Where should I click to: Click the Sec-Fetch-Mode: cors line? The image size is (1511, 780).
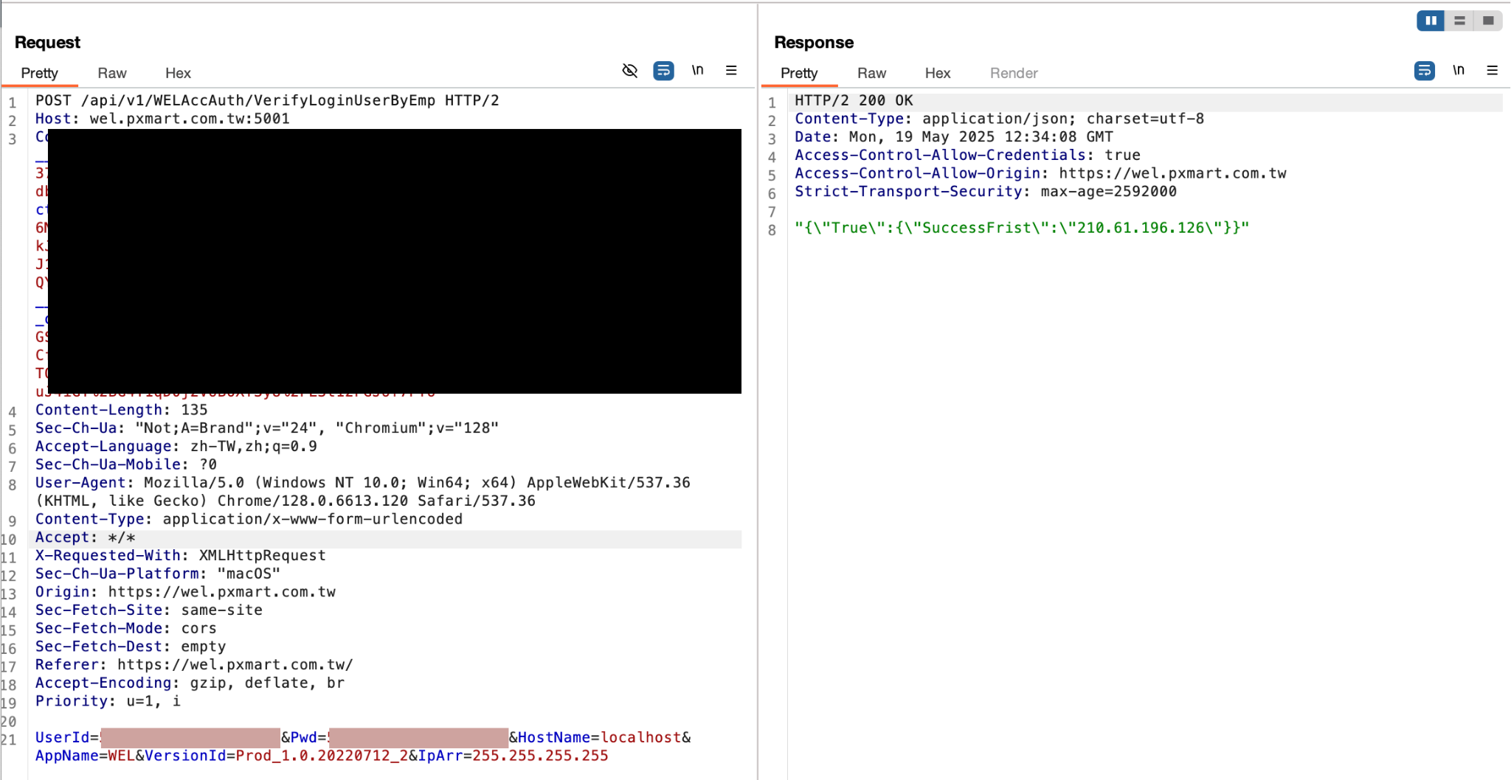[x=126, y=628]
